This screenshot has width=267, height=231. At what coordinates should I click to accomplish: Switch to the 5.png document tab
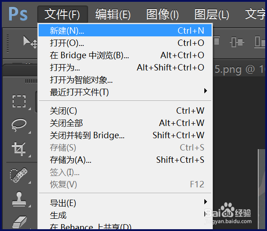click(x=239, y=70)
